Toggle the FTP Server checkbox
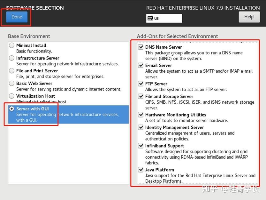Screen dimensions: 266x200 click(141, 84)
